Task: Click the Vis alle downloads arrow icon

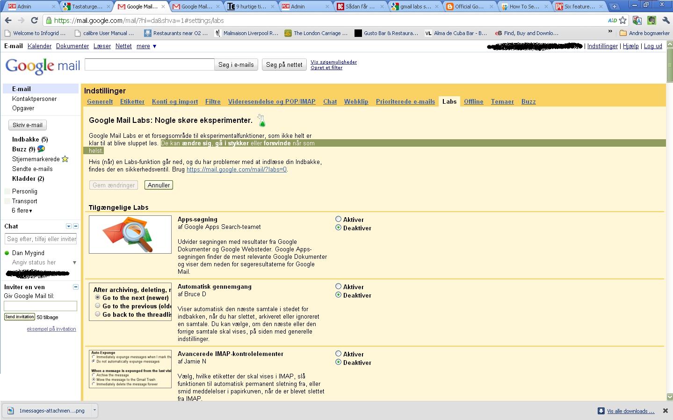Action: pyautogui.click(x=601, y=411)
